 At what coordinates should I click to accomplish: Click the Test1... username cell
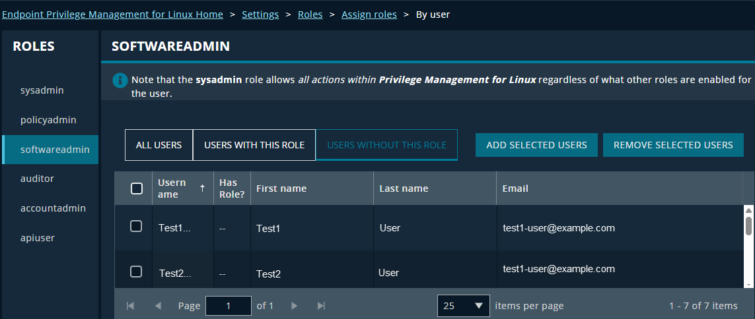coord(183,228)
